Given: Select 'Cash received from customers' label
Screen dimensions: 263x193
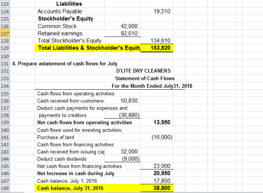Looking at the screenshot, I should coord(70,101).
